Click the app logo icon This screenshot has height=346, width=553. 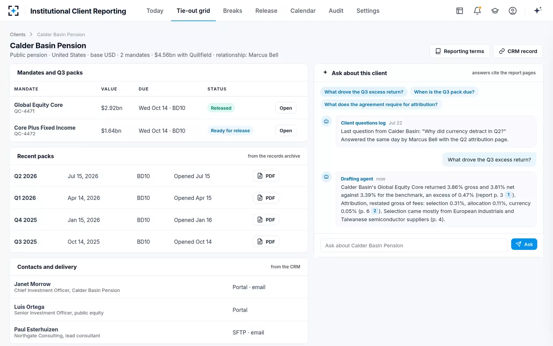(13, 11)
